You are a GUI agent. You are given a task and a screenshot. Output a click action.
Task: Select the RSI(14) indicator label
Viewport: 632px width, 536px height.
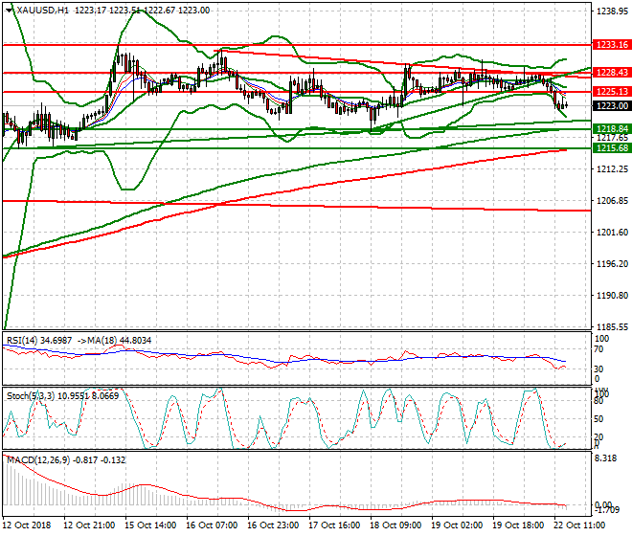22,341
